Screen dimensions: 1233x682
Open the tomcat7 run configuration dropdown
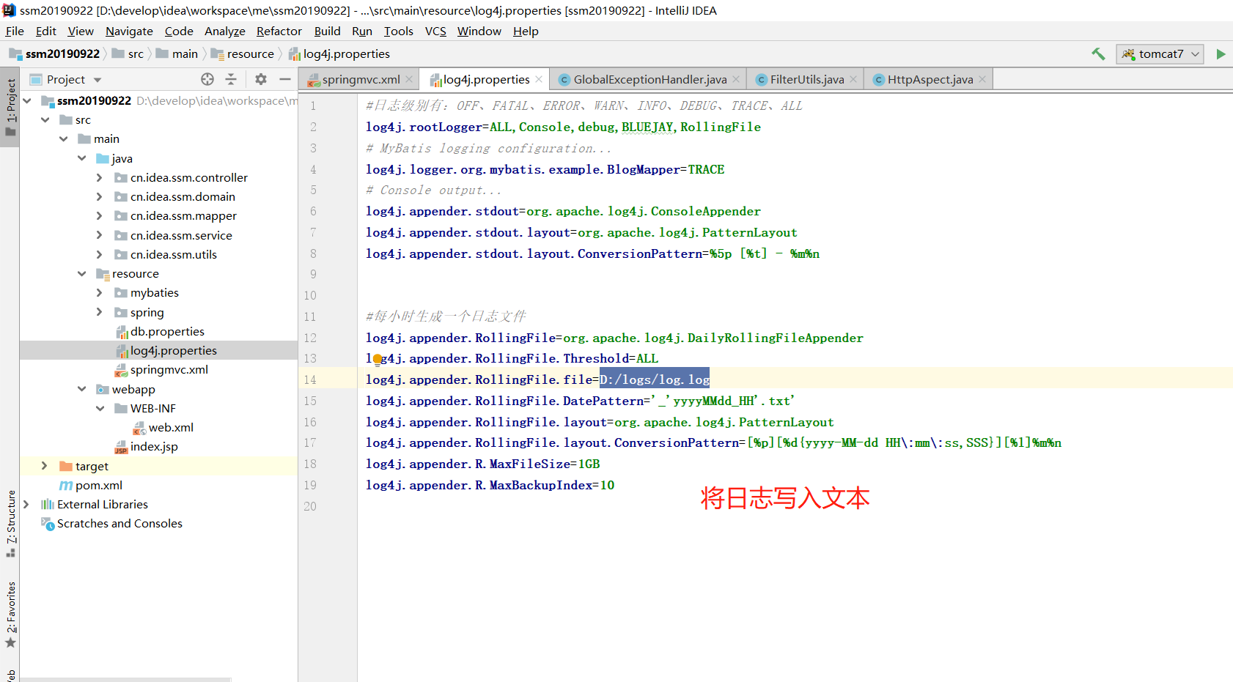click(1160, 54)
